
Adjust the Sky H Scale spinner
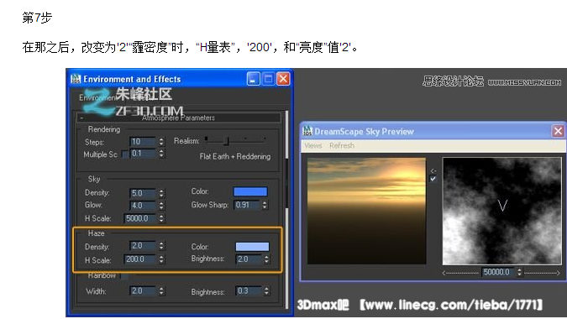pyautogui.click(x=161, y=218)
